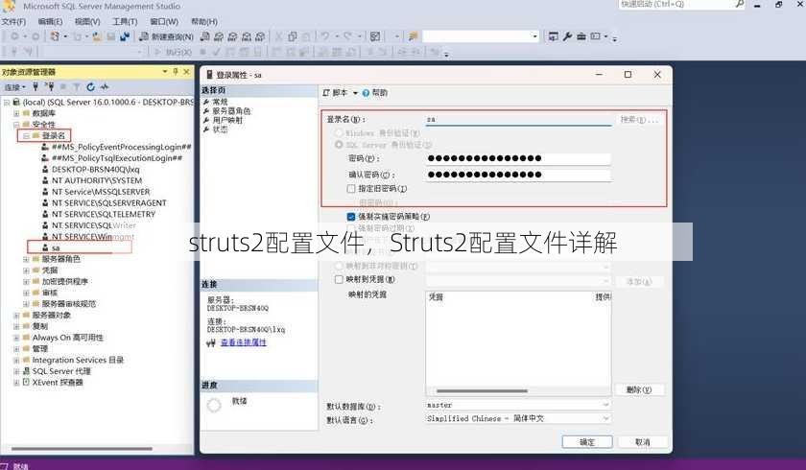The image size is (806, 470).
Task: Open the 视图(V) menu
Action: (87, 21)
